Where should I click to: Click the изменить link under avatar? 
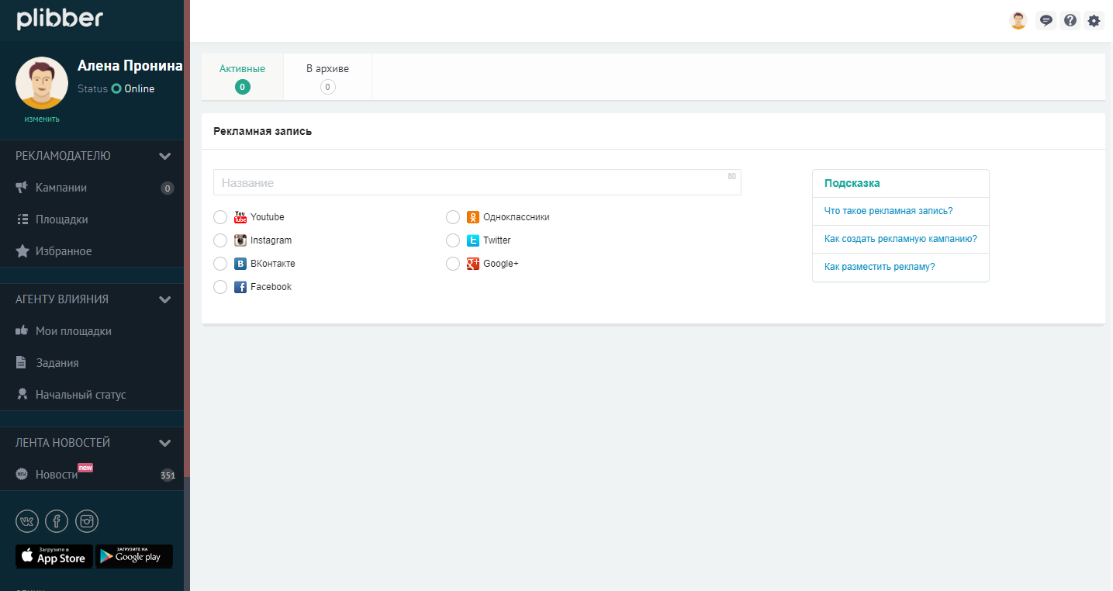click(42, 119)
